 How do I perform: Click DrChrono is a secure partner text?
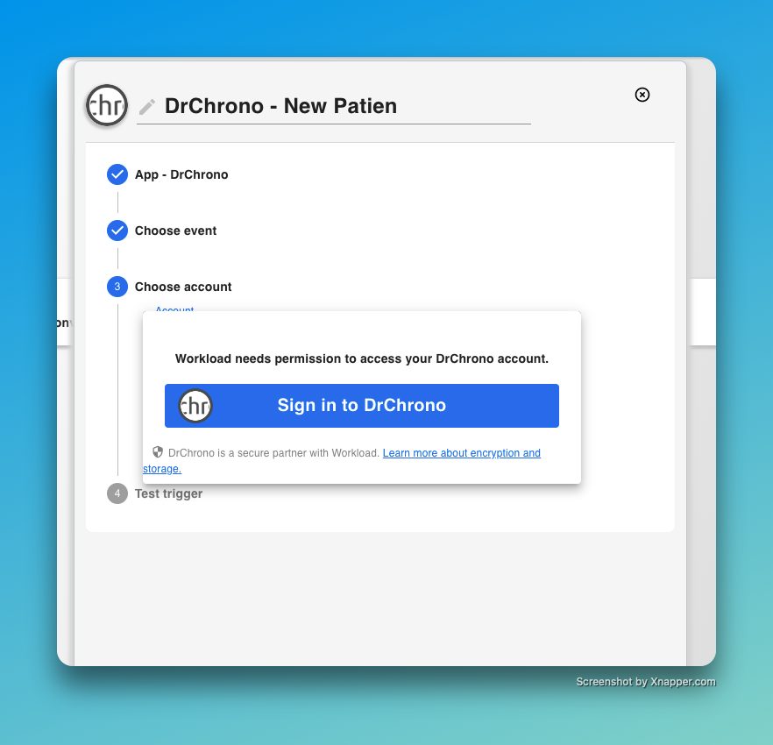click(x=273, y=452)
